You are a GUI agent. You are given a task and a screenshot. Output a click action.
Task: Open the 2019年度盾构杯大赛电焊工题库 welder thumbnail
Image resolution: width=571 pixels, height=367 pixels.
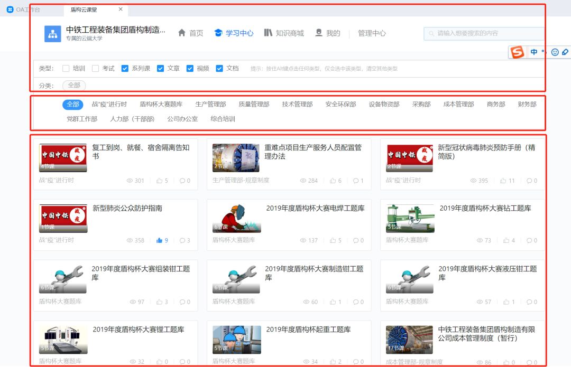[x=236, y=218]
